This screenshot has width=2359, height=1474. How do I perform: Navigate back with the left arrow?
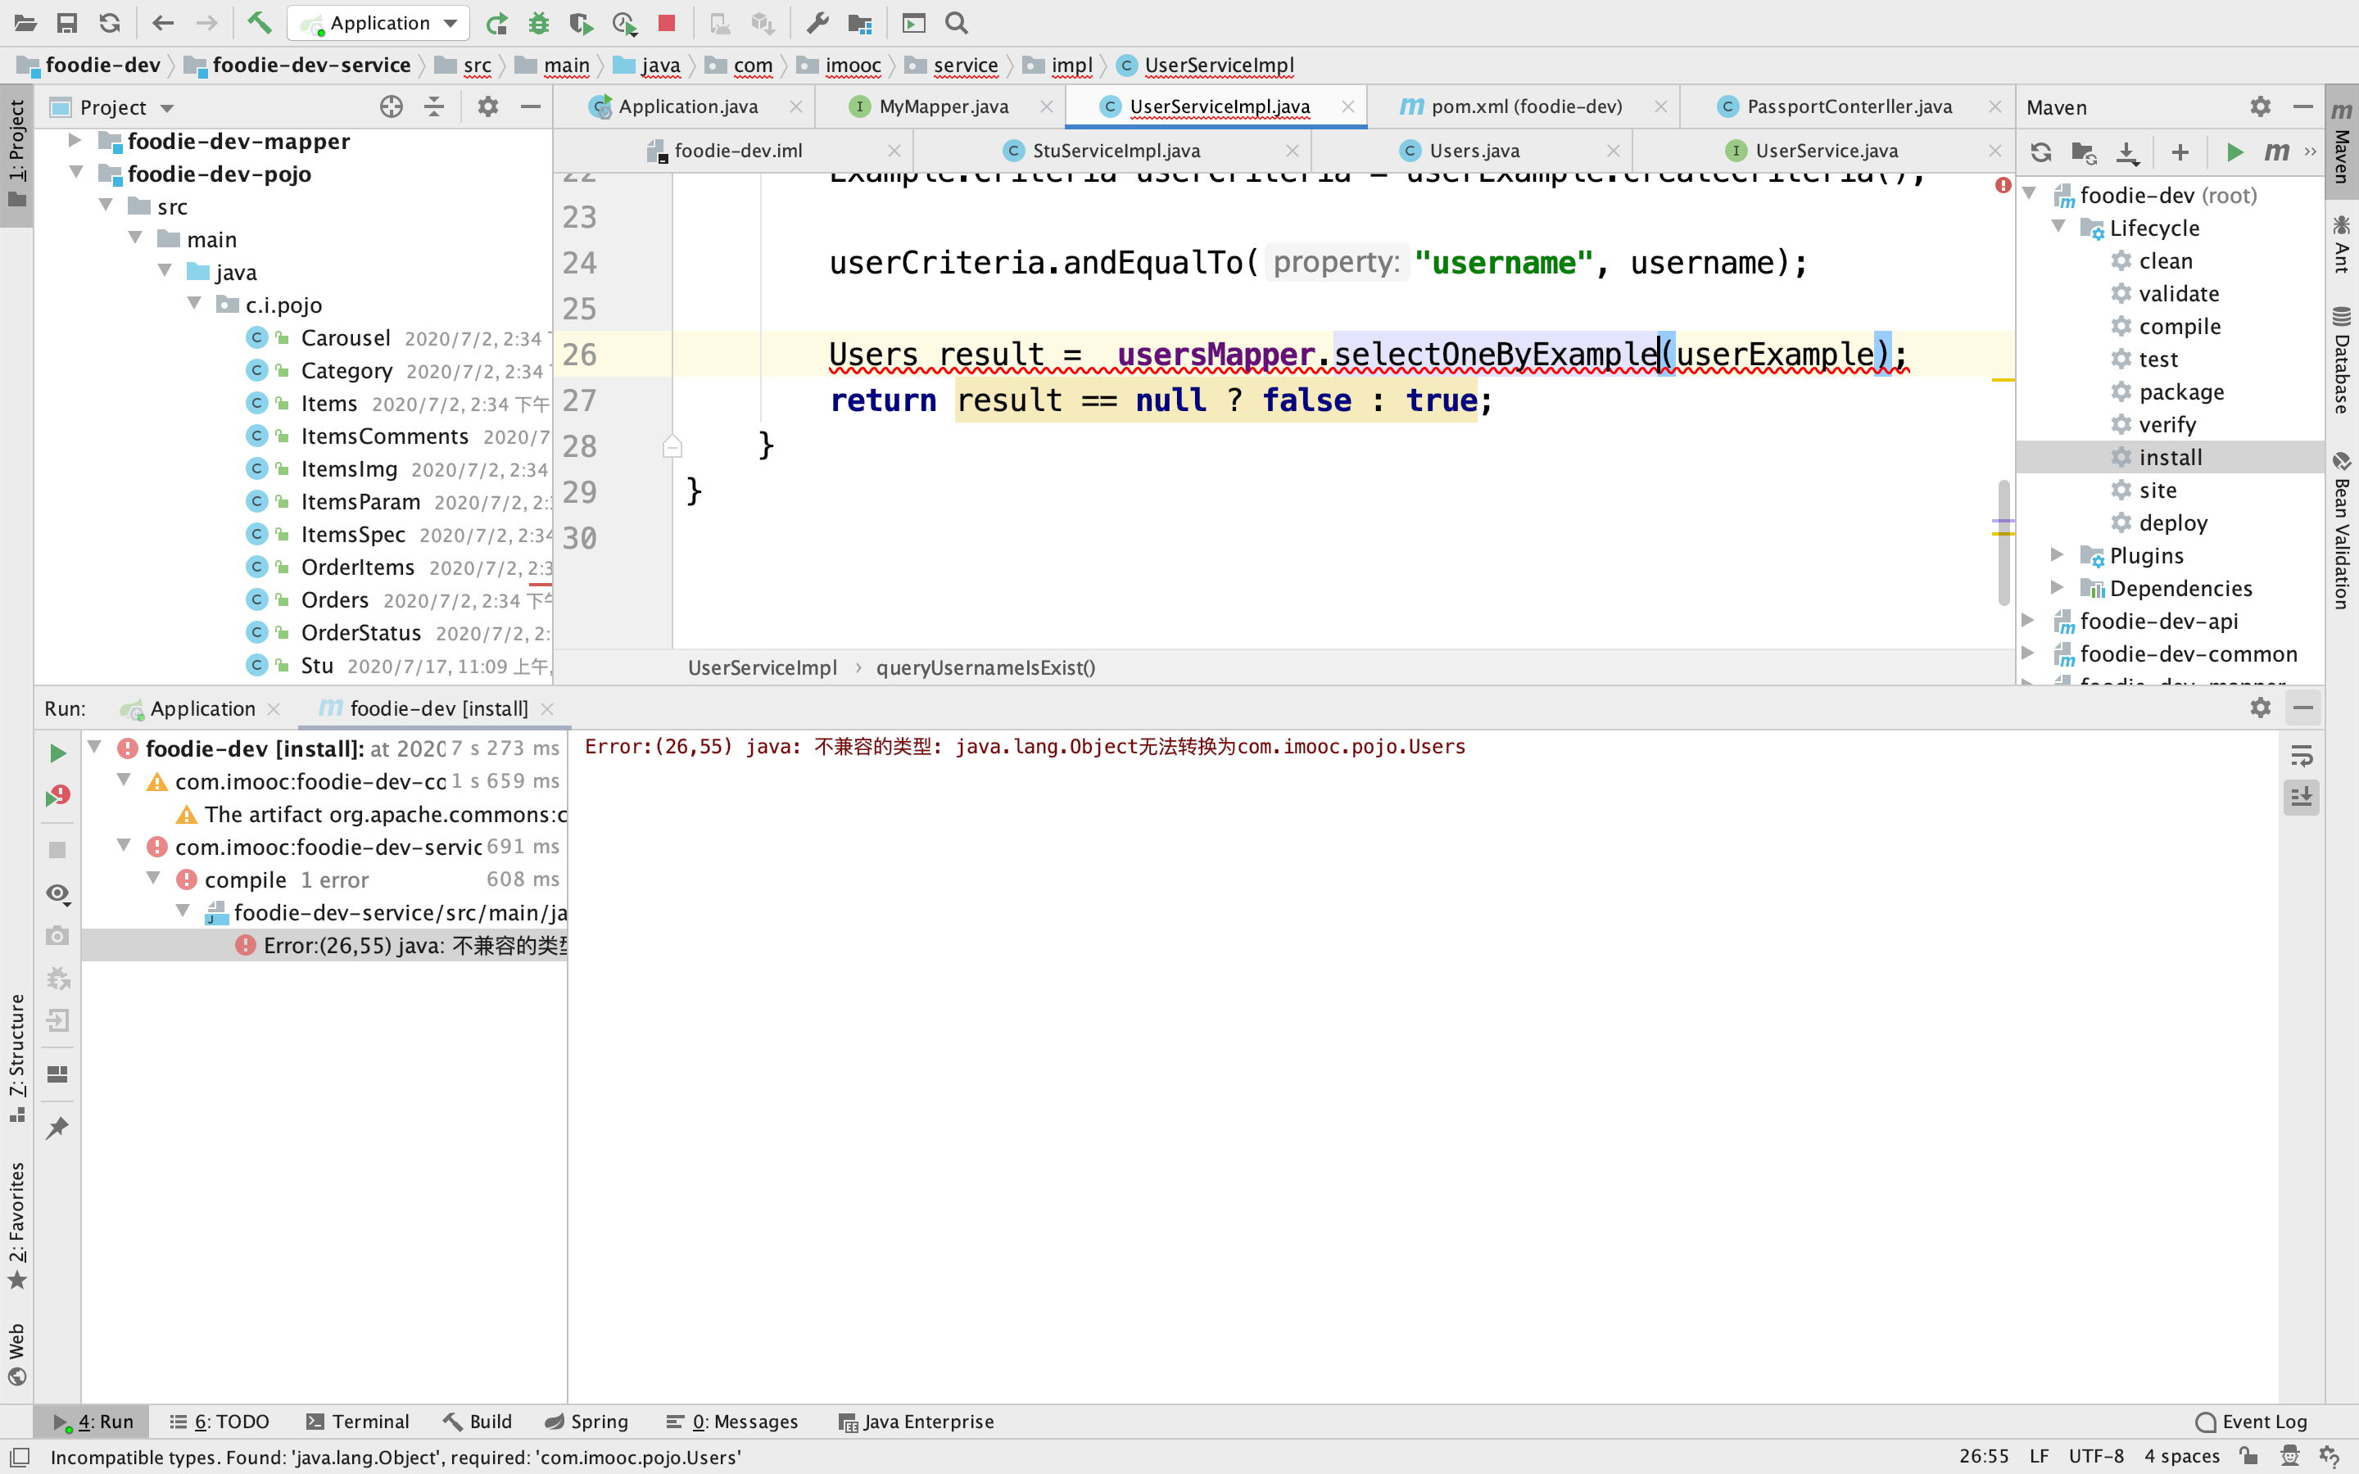pyautogui.click(x=163, y=22)
